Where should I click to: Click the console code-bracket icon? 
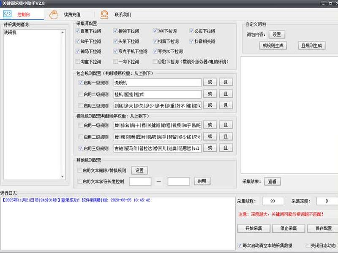coord(7,14)
